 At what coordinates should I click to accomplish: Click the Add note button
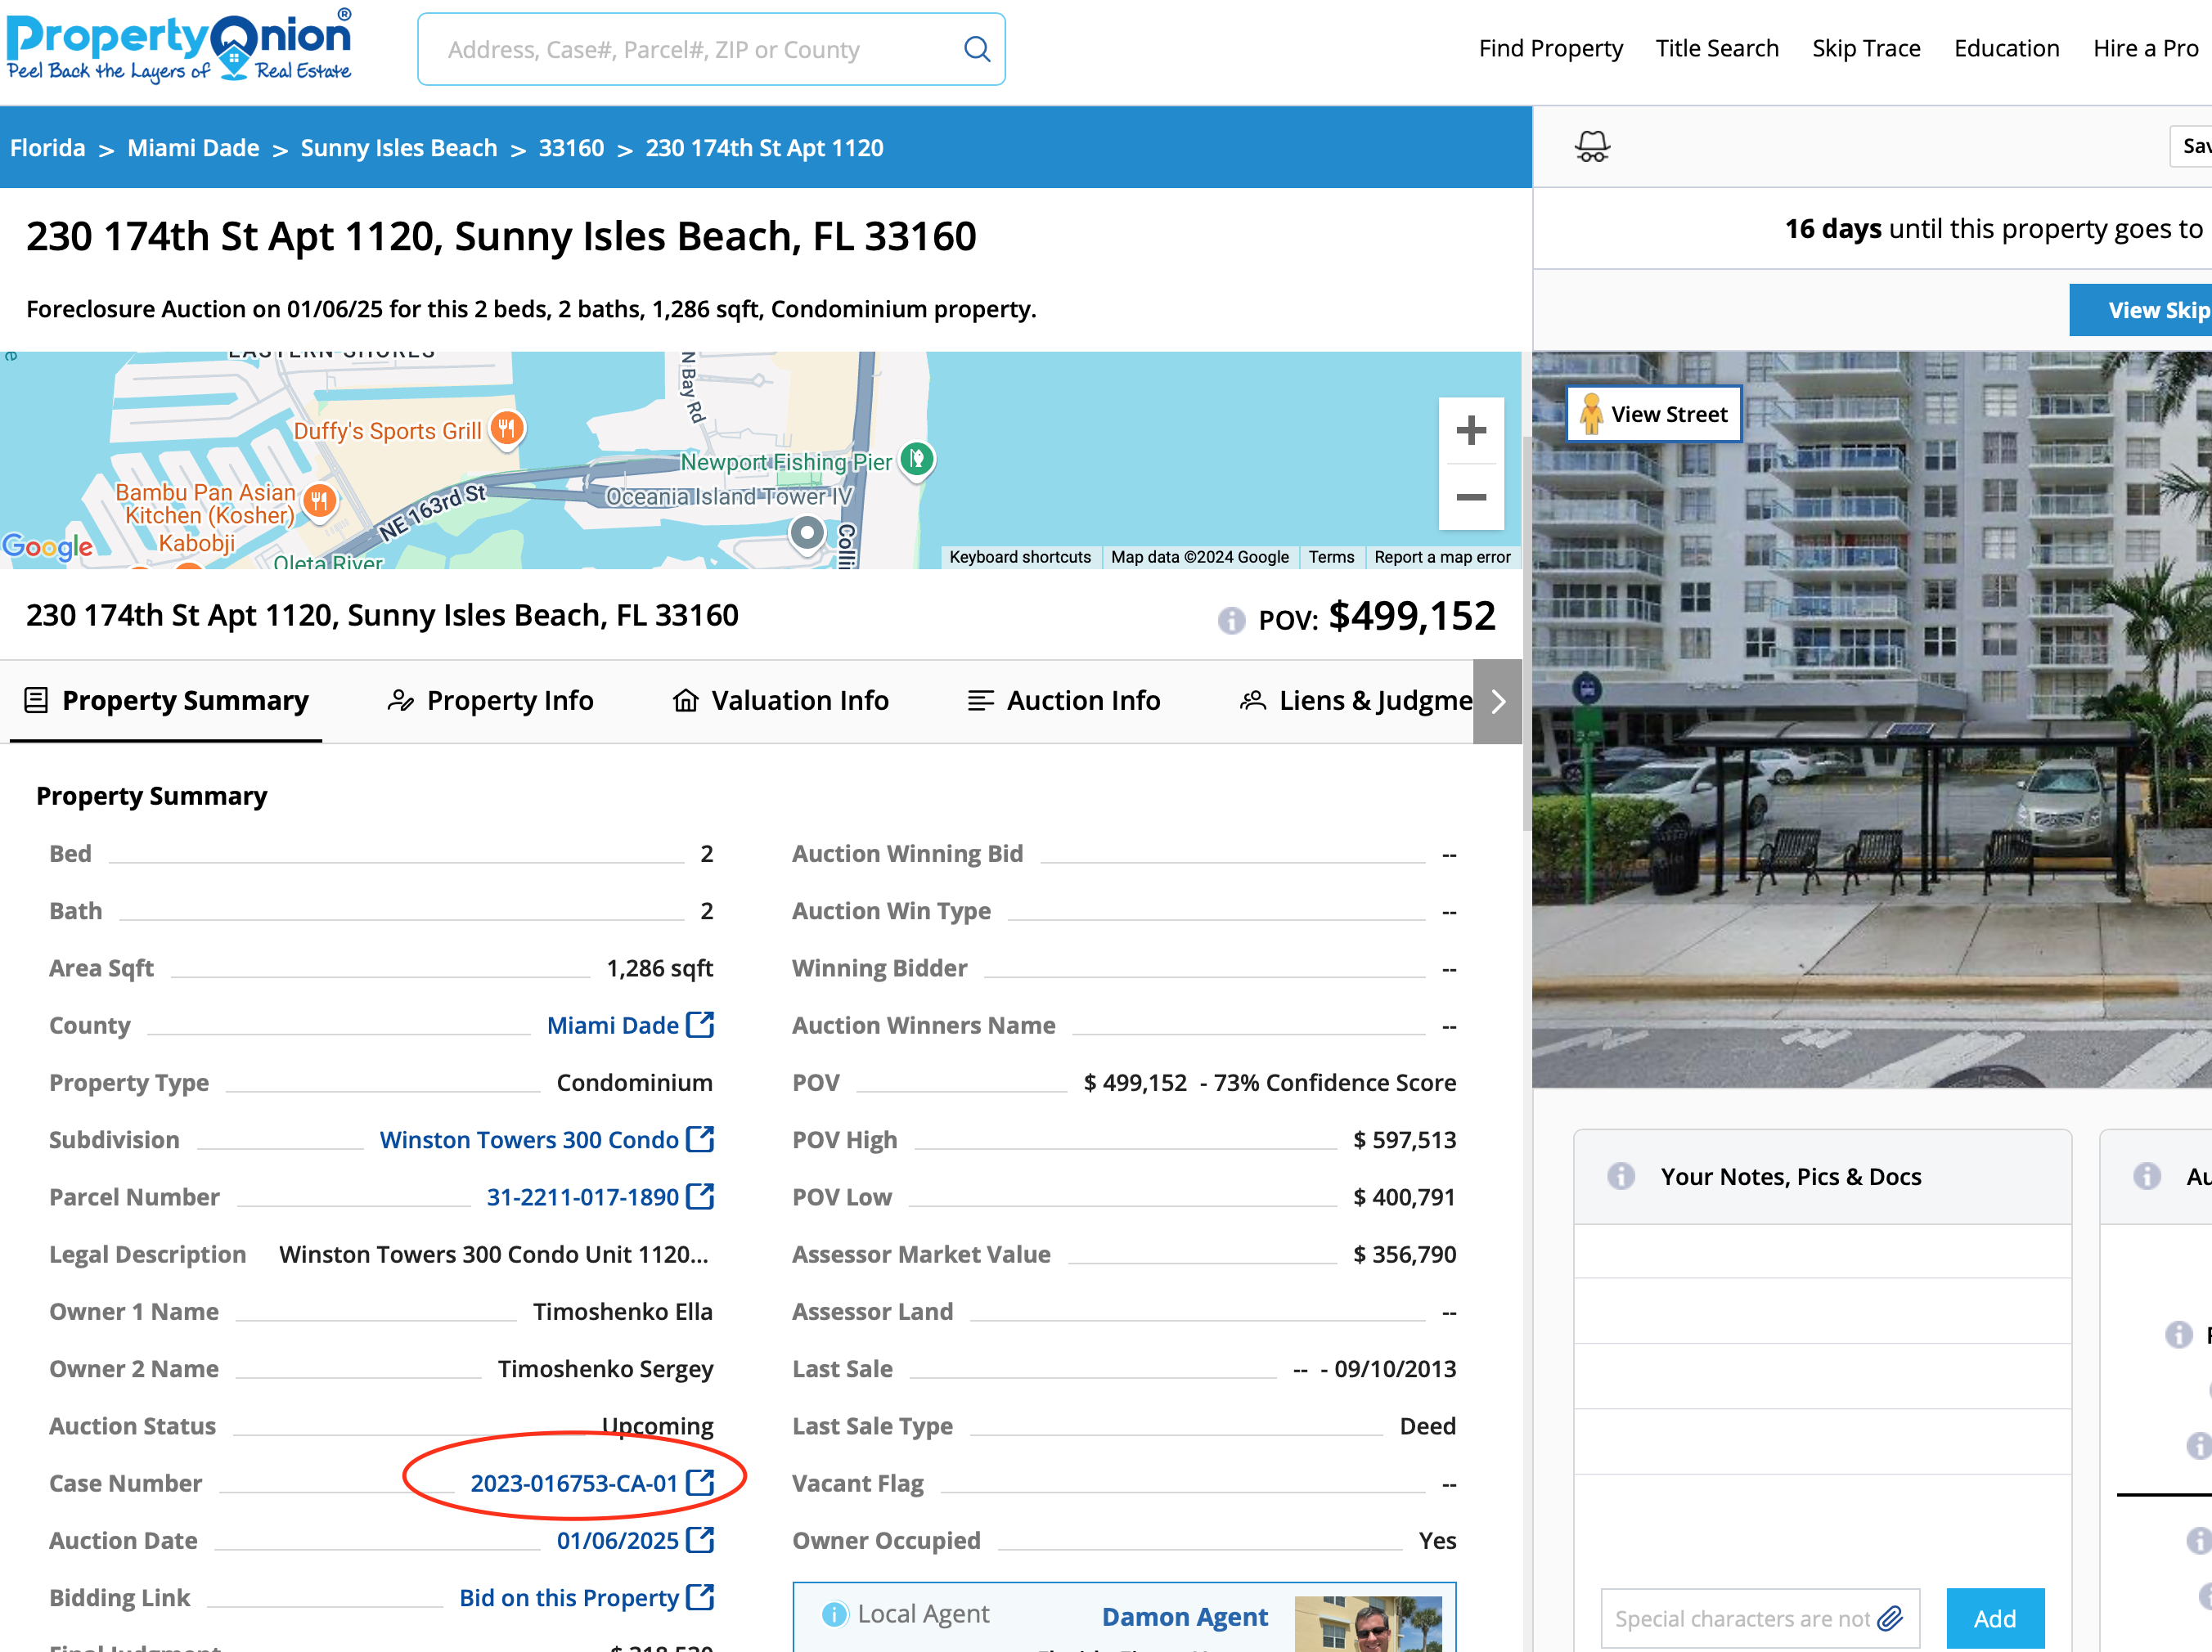1994,1617
